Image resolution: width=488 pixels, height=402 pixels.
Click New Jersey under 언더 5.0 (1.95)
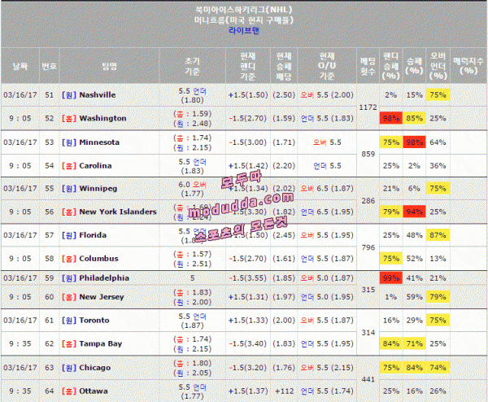point(327,297)
